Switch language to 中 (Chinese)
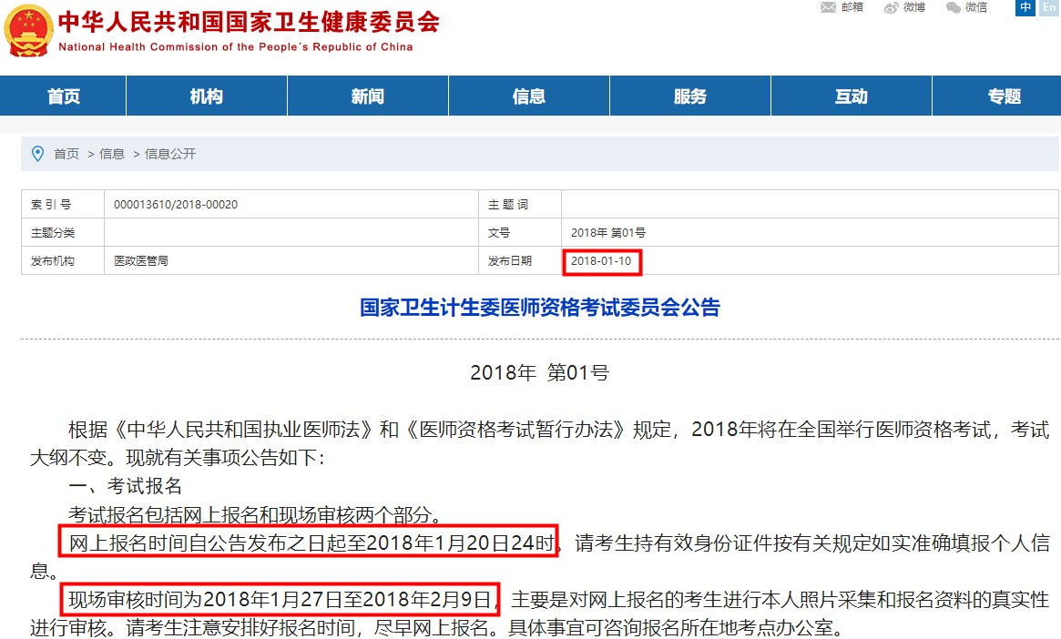Viewport: 1061px width, 639px height. [x=1025, y=7]
